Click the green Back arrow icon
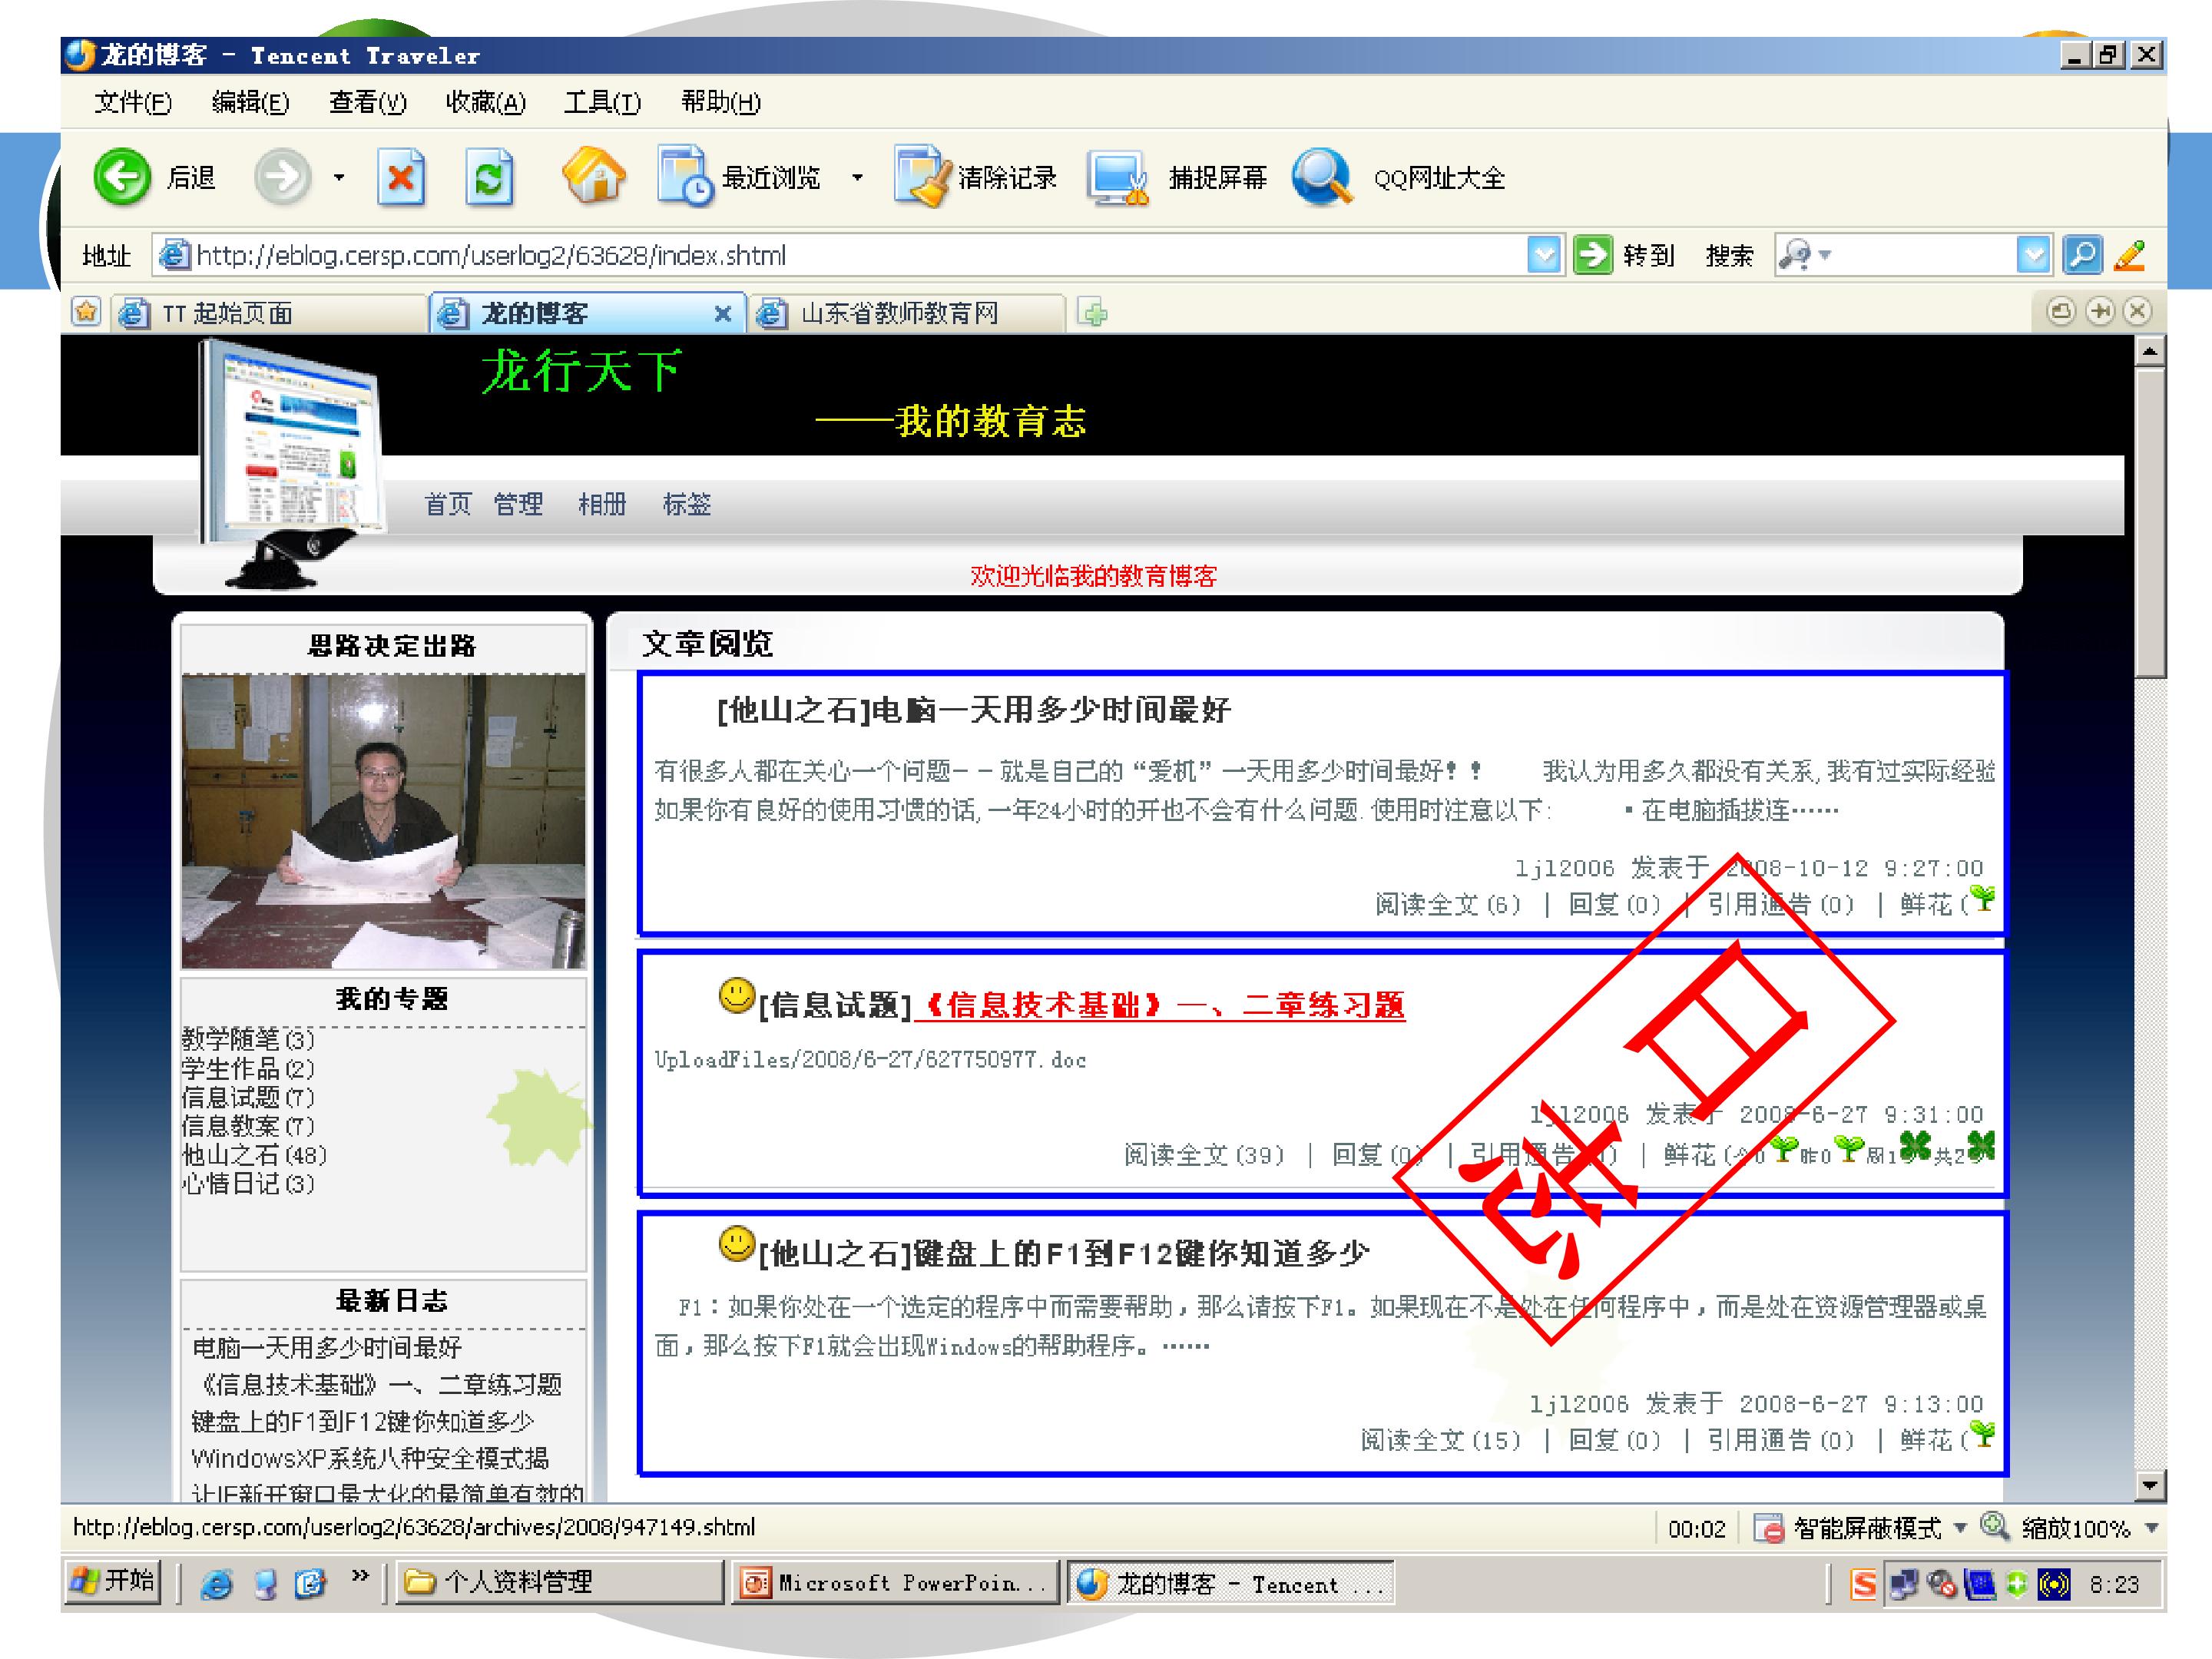The image size is (2212, 1659). [122, 177]
